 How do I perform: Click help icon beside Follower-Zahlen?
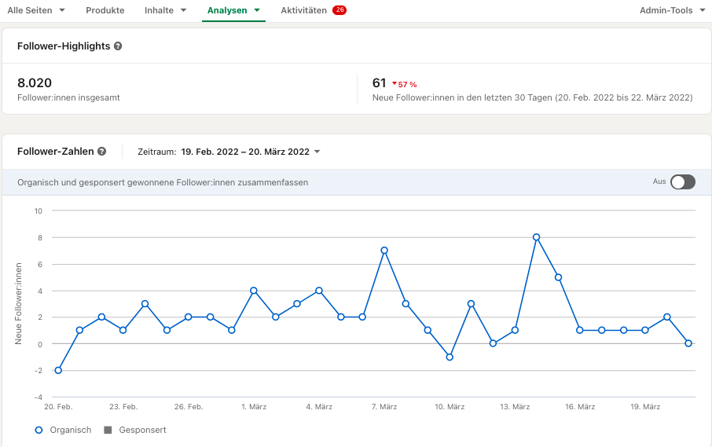click(x=102, y=152)
